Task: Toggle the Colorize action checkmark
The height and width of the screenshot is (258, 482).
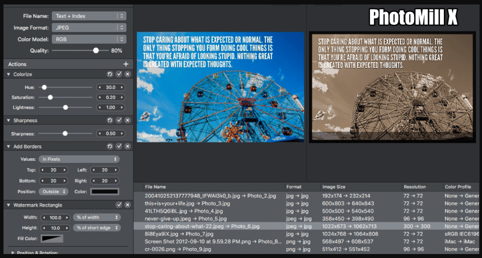Action: (x=119, y=74)
